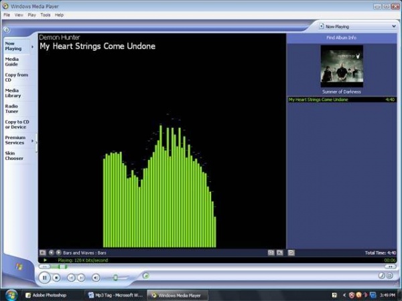The image size is (402, 301).
Task: Open the View menu
Action: pyautogui.click(x=19, y=15)
